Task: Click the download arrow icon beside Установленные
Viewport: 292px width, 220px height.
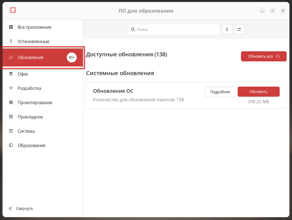Action: coord(11,41)
